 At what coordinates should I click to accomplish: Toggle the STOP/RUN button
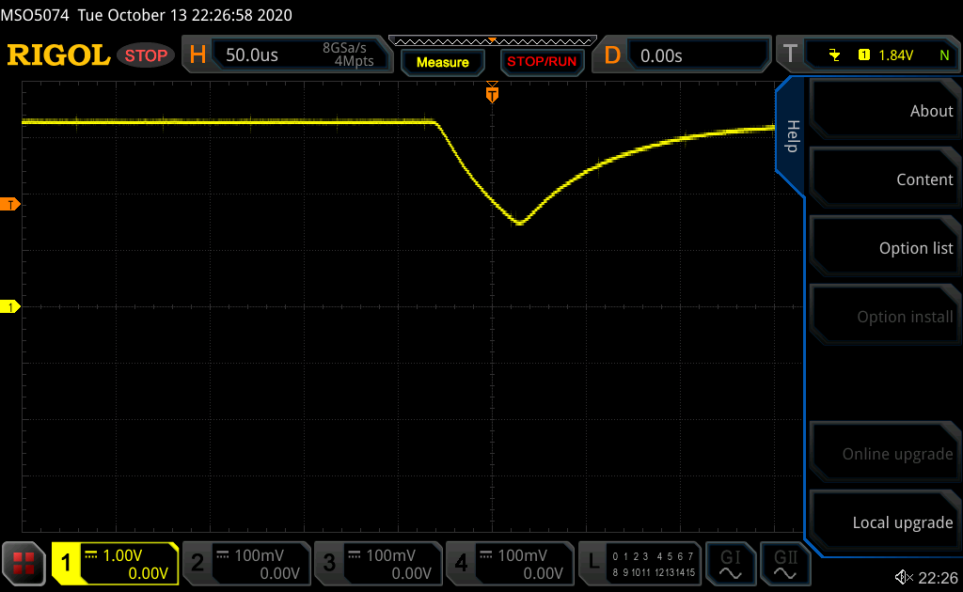coord(542,62)
